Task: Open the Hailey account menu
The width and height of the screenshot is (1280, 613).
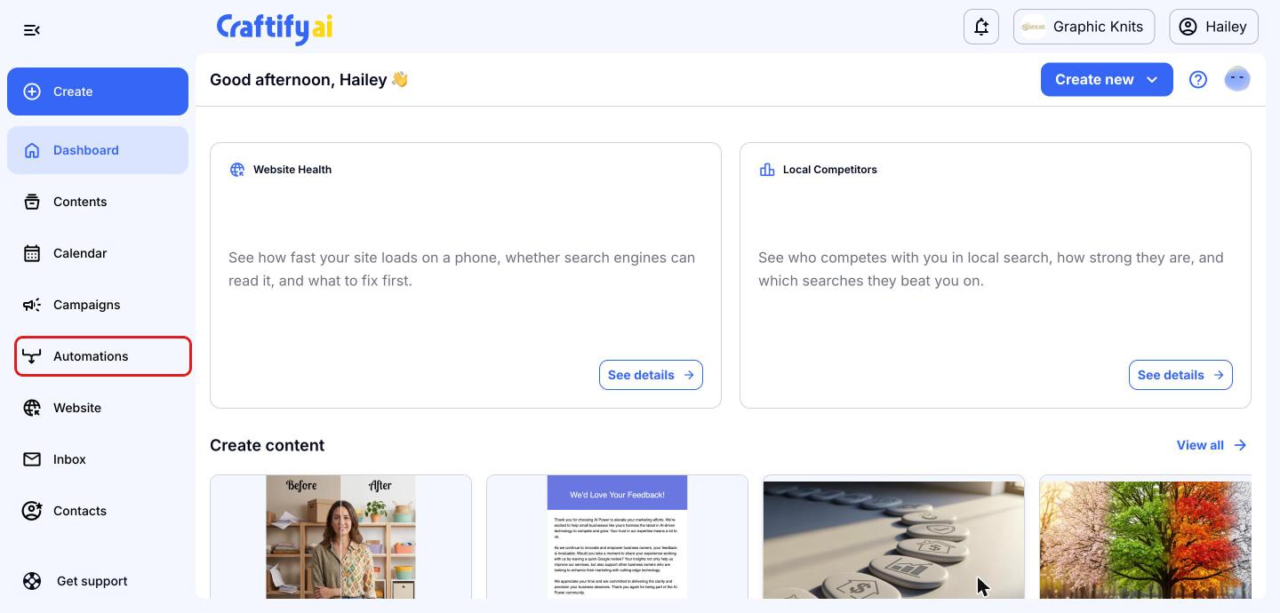Action: click(x=1214, y=27)
